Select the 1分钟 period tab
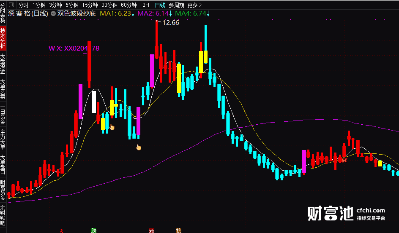 pos(39,5)
